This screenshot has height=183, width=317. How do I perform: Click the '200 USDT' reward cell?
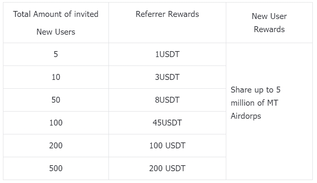point(167,169)
